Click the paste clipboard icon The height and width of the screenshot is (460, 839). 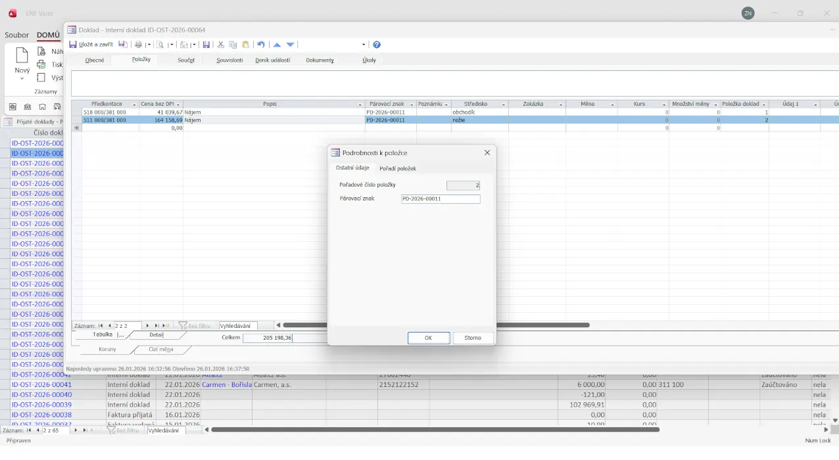coord(245,45)
